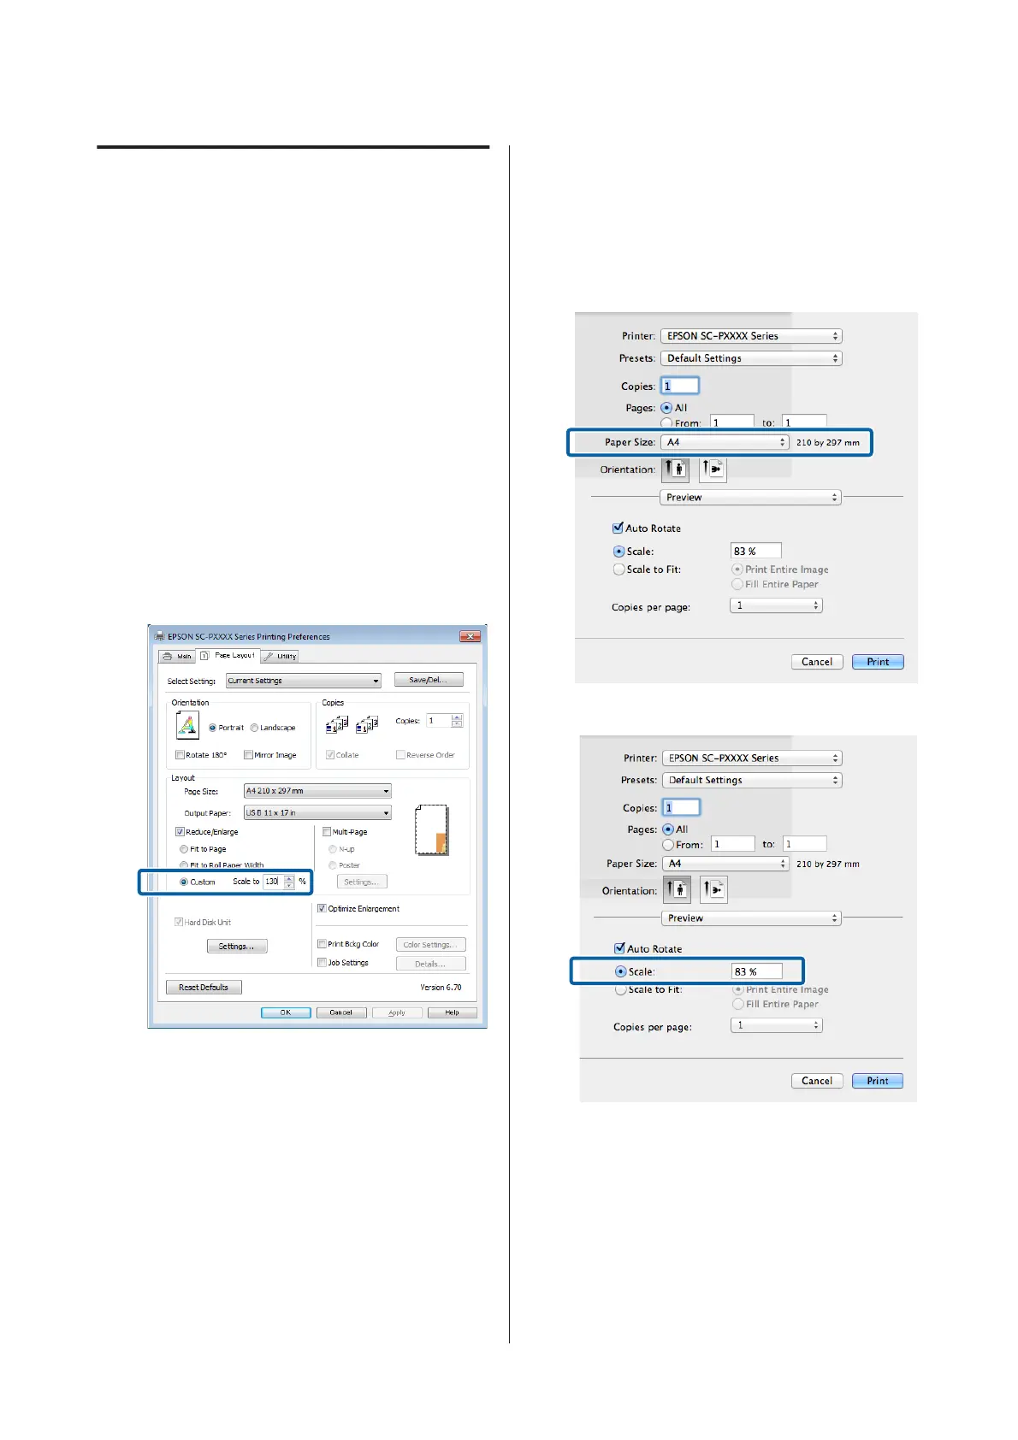Click the Scale 83 % field in lower Mac dialog
Image resolution: width=1018 pixels, height=1440 pixels.
pos(757,971)
